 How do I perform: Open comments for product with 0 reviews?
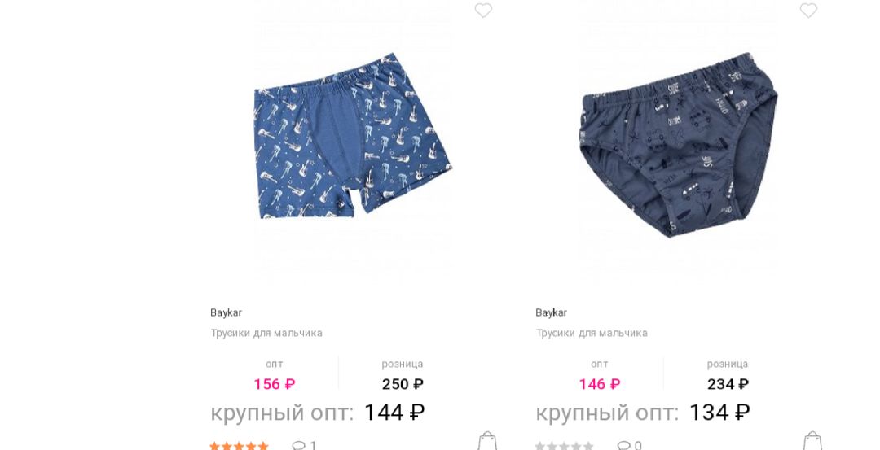click(629, 446)
